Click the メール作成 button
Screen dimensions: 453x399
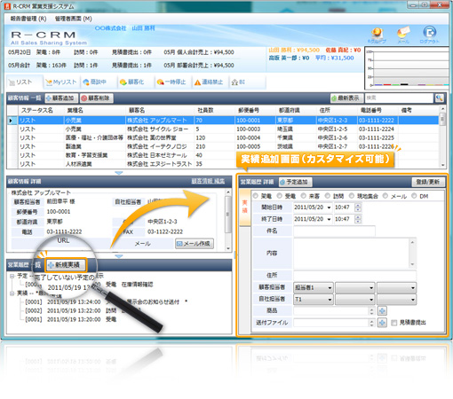click(x=195, y=244)
